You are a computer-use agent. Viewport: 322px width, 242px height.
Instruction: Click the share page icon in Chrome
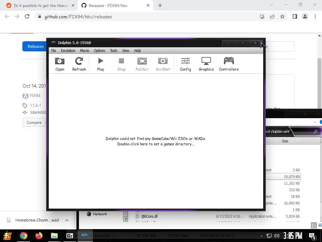272,17
